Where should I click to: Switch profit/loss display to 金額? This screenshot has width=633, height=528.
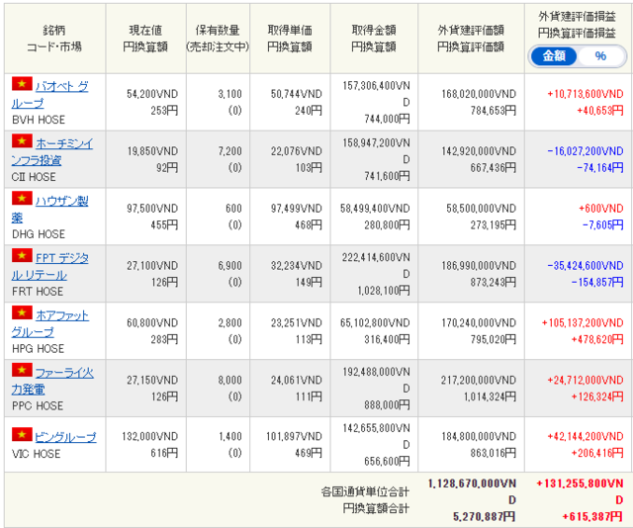pyautogui.click(x=554, y=56)
